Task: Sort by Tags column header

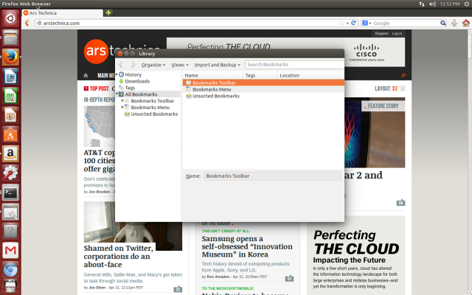Action: coord(260,75)
